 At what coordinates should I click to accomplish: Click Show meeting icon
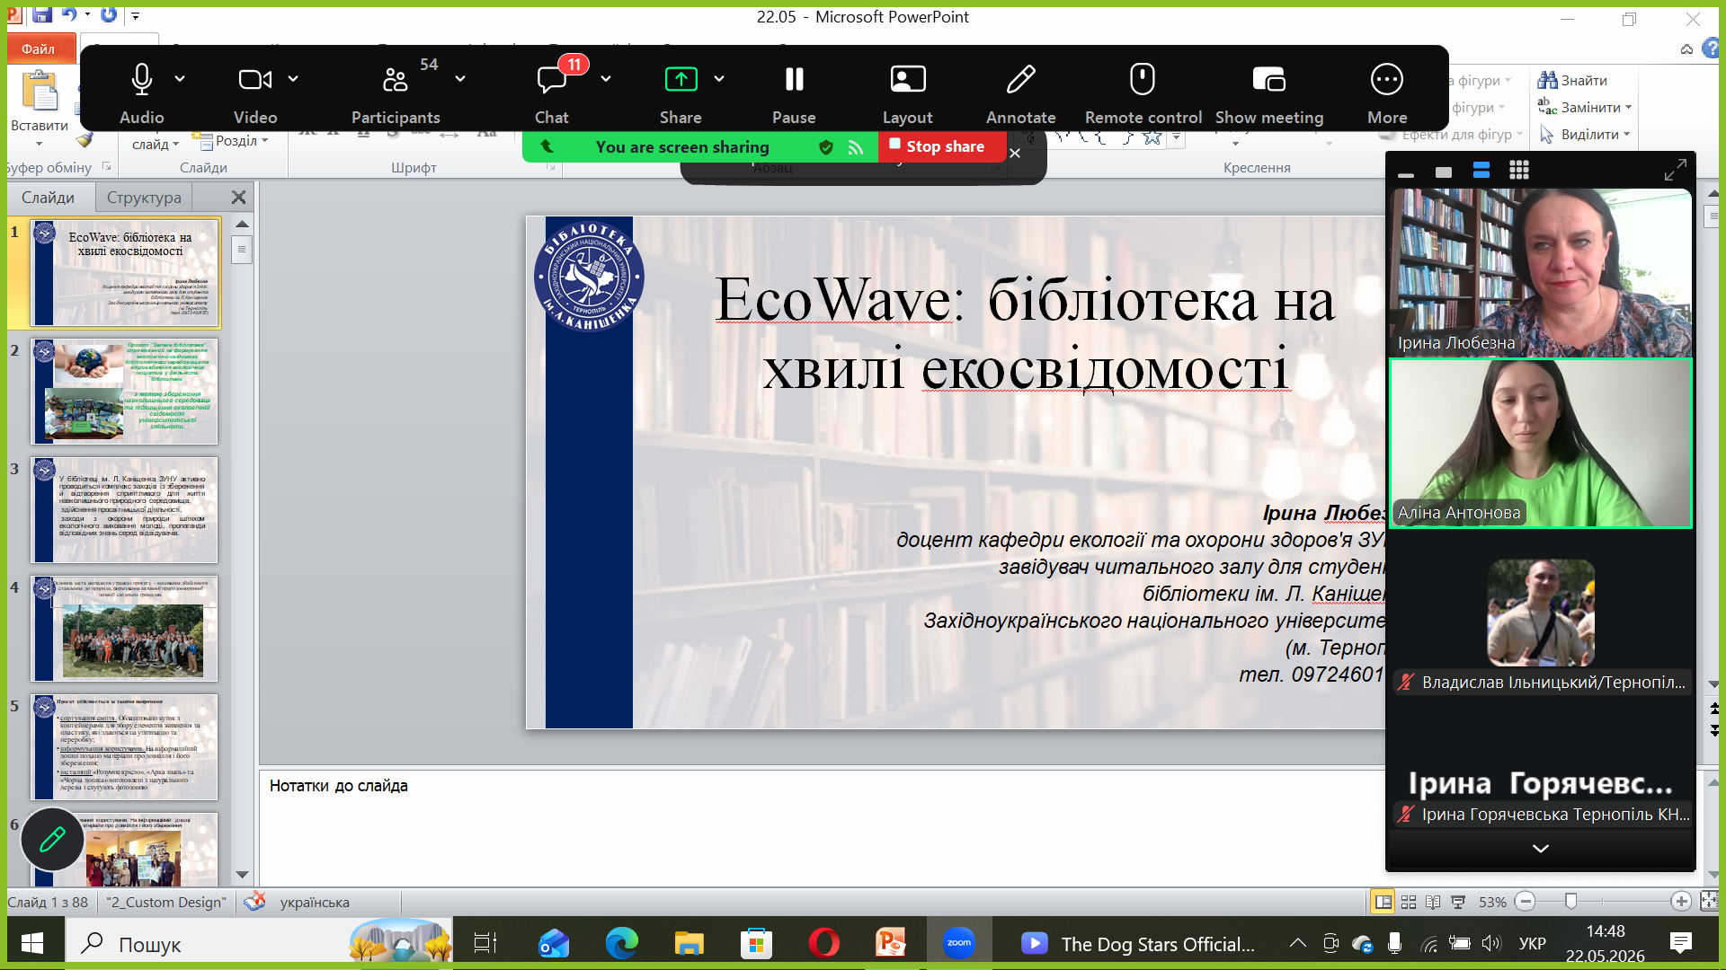(x=1268, y=80)
